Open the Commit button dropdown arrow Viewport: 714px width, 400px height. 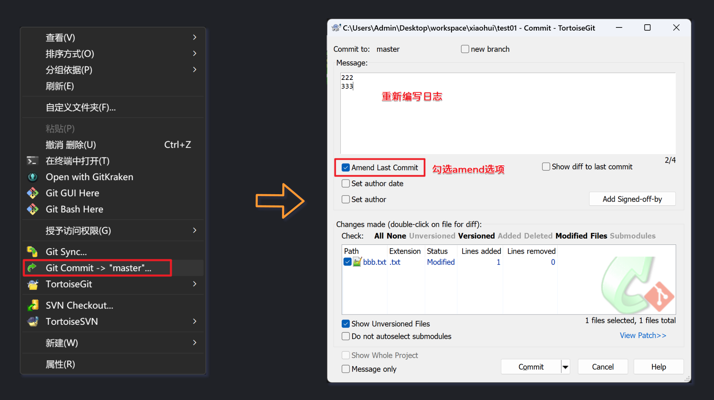[565, 367]
